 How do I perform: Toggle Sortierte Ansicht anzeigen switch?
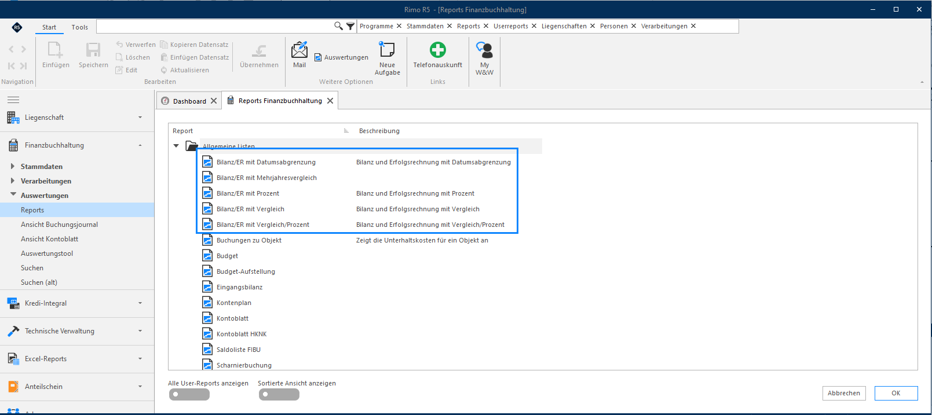(279, 394)
